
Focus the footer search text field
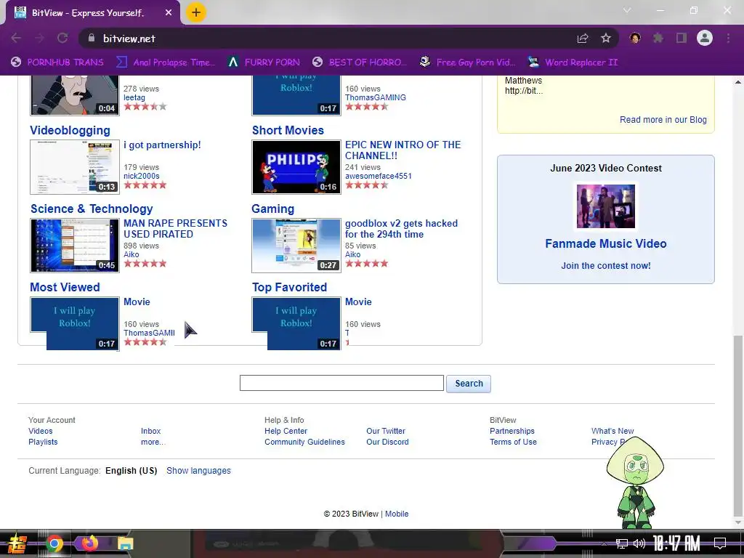(341, 383)
